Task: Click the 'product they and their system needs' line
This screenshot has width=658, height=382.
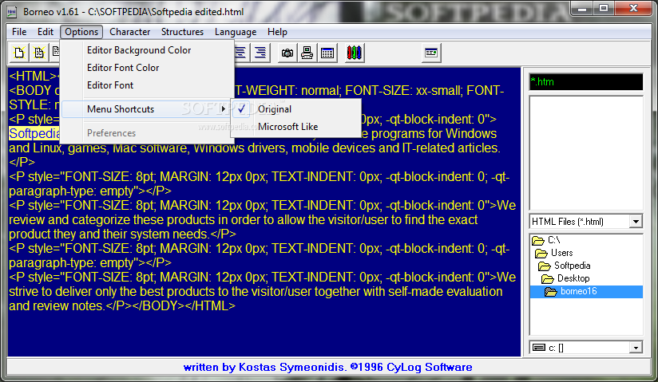Action: [x=122, y=234]
